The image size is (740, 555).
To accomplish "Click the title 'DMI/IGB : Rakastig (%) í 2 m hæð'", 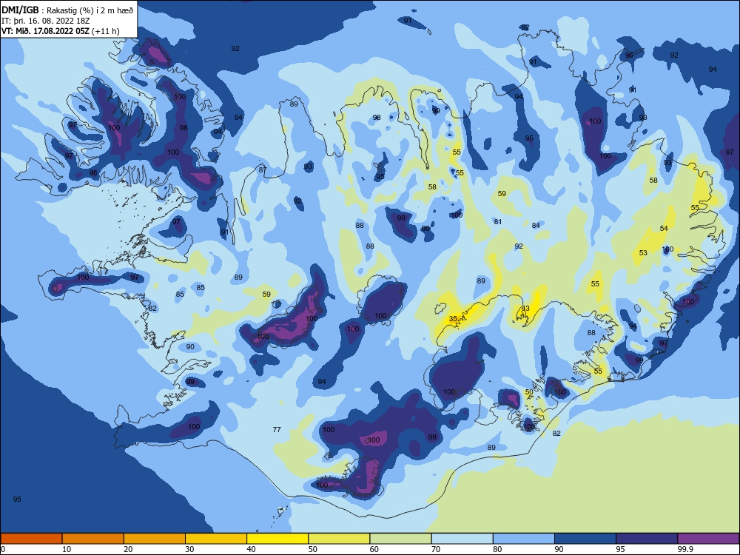I will (x=67, y=10).
